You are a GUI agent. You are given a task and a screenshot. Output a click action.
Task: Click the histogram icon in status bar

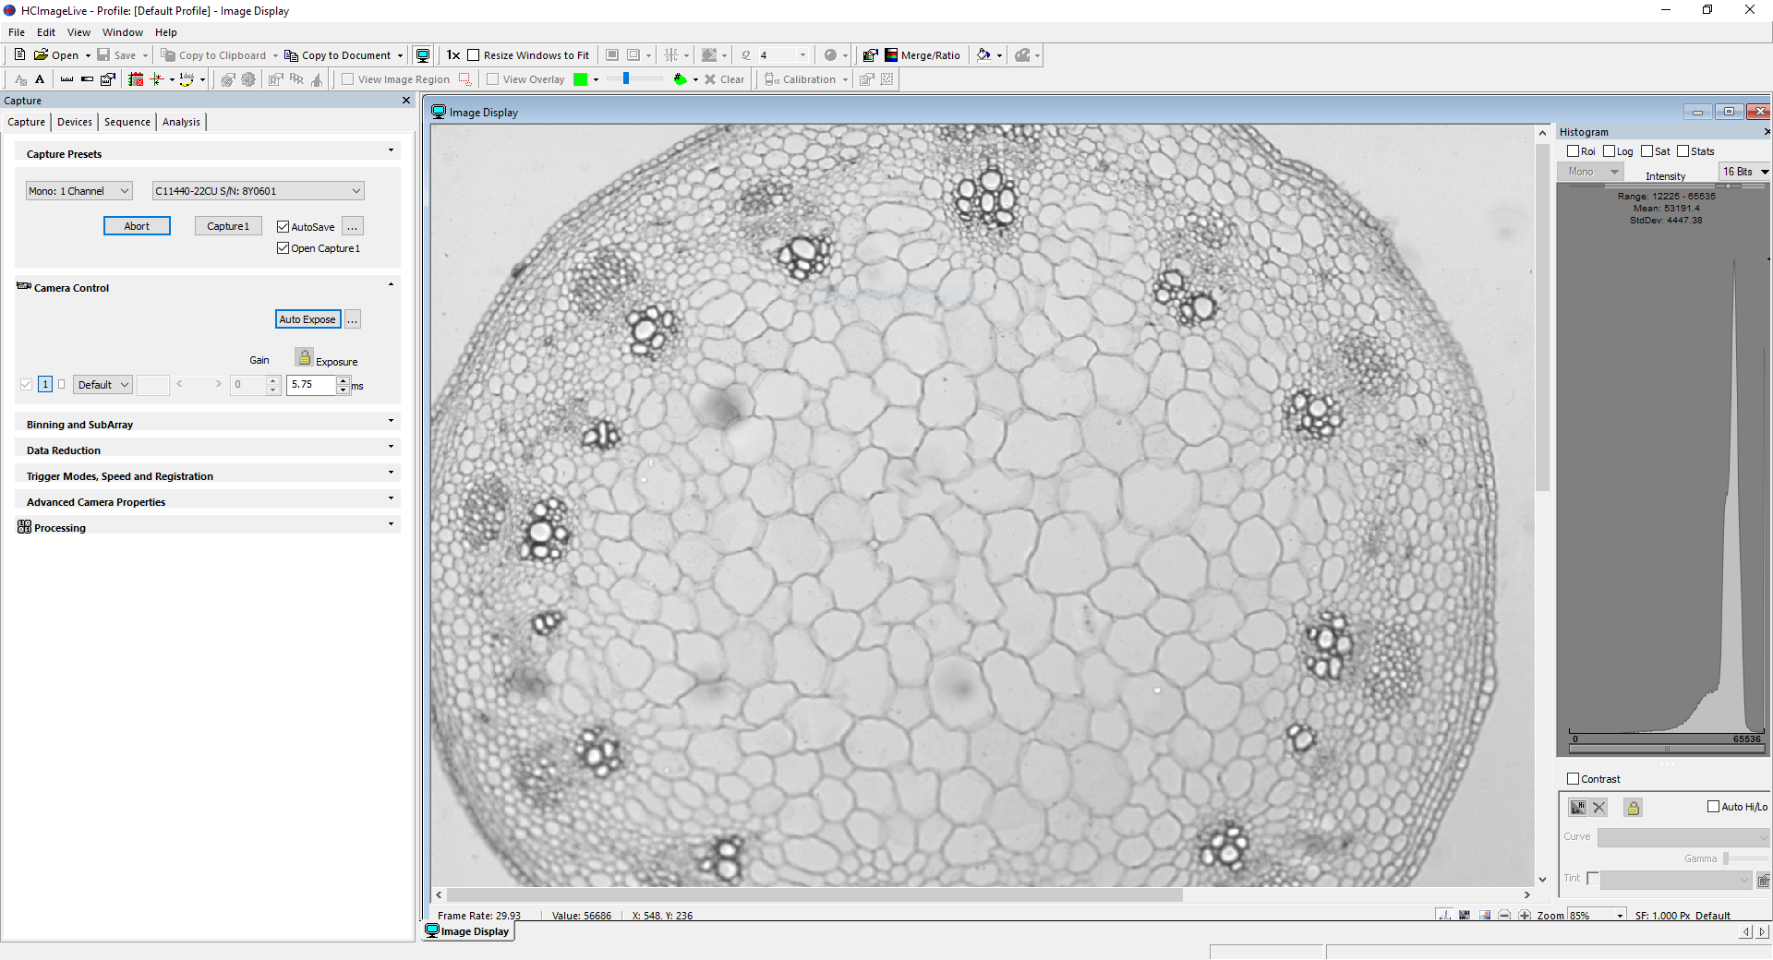pyautogui.click(x=1443, y=916)
